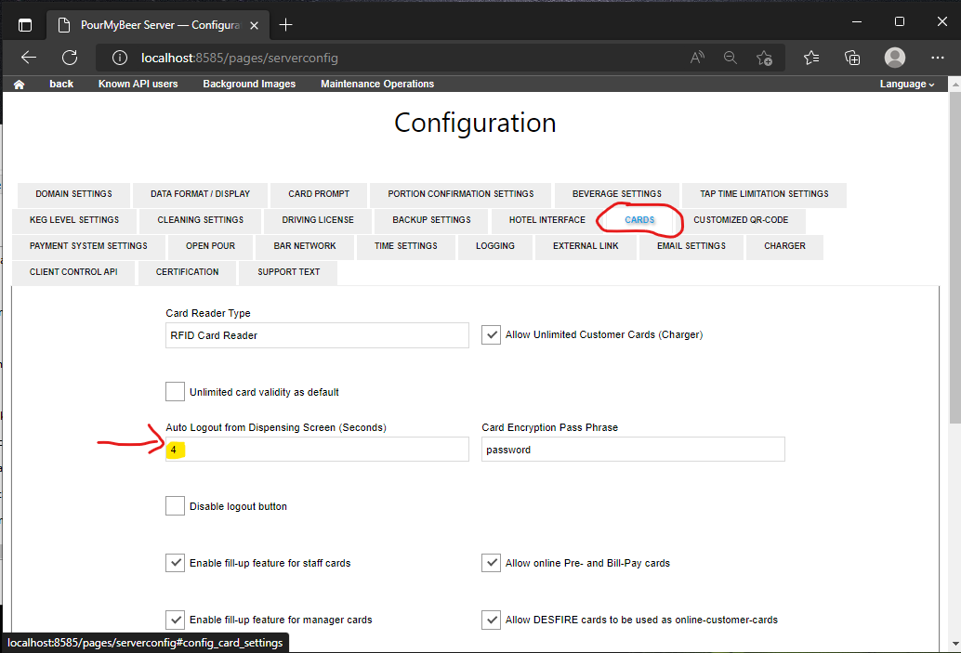This screenshot has width=961, height=653.
Task: Open Read Aloud icon in address bar
Action: click(697, 58)
